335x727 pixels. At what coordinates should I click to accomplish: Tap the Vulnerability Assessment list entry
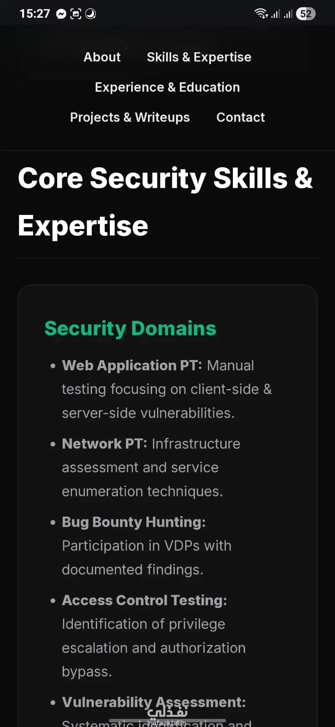(154, 702)
